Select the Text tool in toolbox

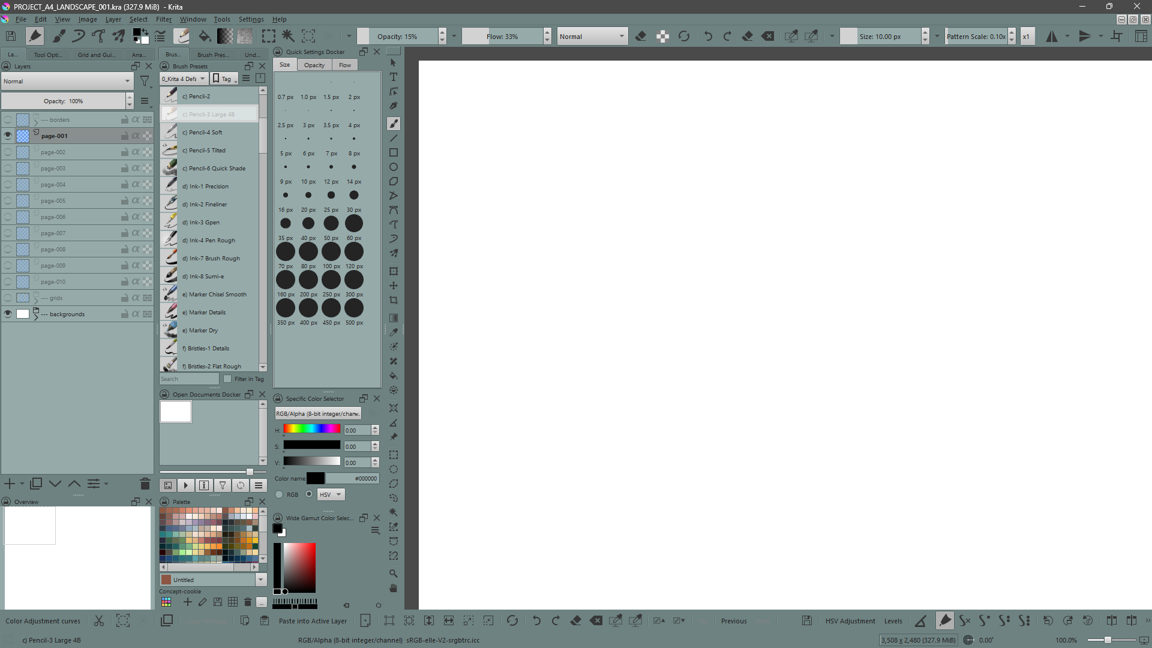[394, 77]
